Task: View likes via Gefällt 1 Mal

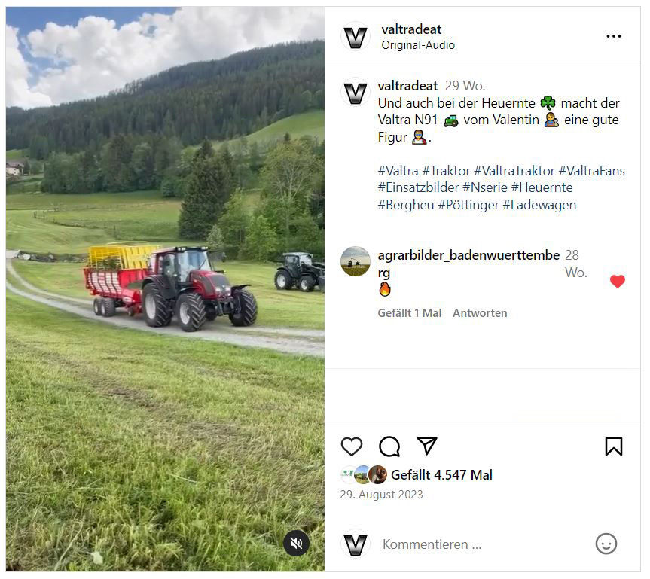Action: pyautogui.click(x=409, y=313)
